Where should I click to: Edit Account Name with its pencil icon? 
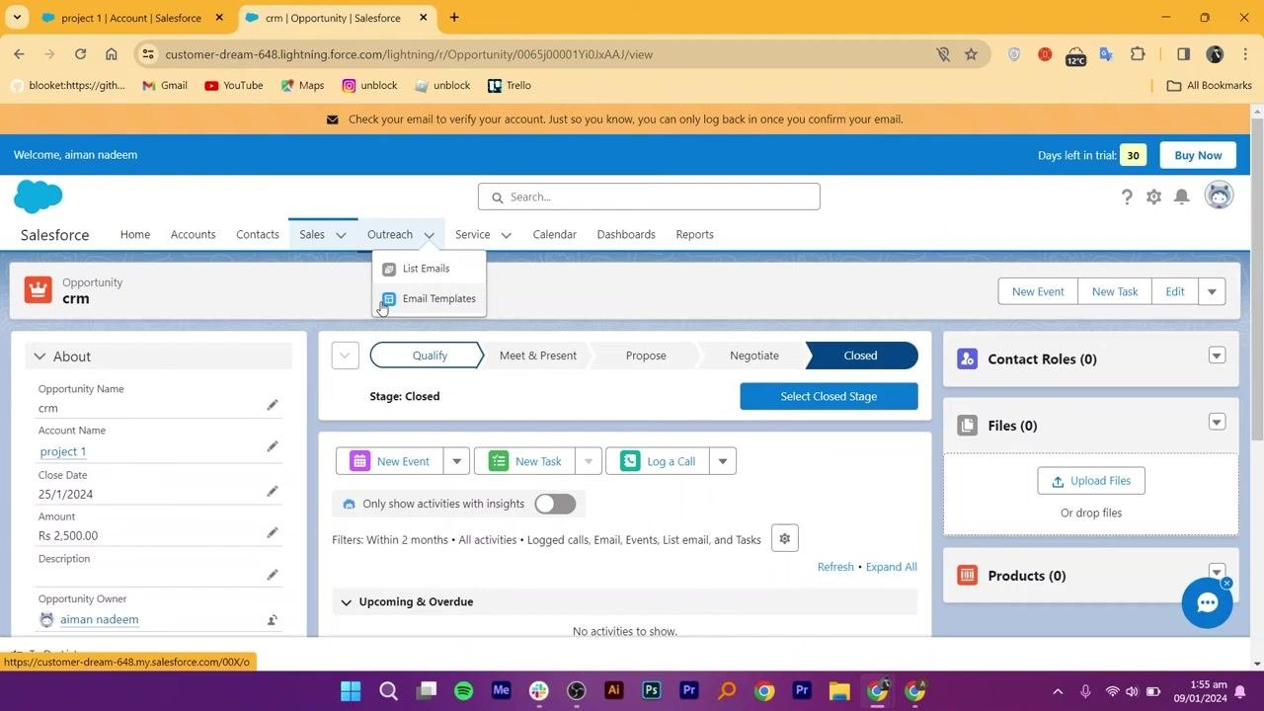(272, 446)
